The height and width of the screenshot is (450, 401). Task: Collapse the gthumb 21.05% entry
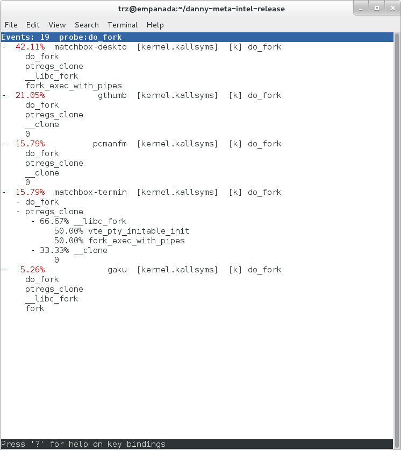[x=4, y=95]
